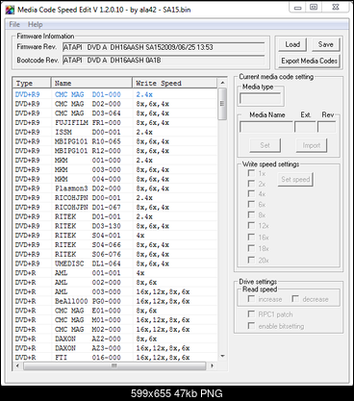Select the ISSM D00-001 row
This screenshot has width=354, height=401.
(115, 132)
